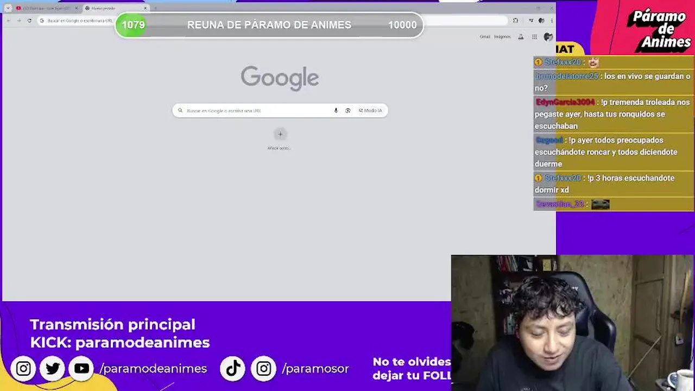Click the /paramosor handle text
The height and width of the screenshot is (391, 695).
click(315, 369)
